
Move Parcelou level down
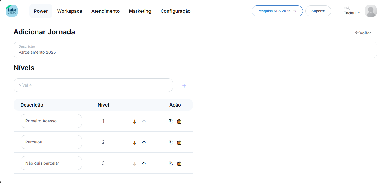point(135,143)
